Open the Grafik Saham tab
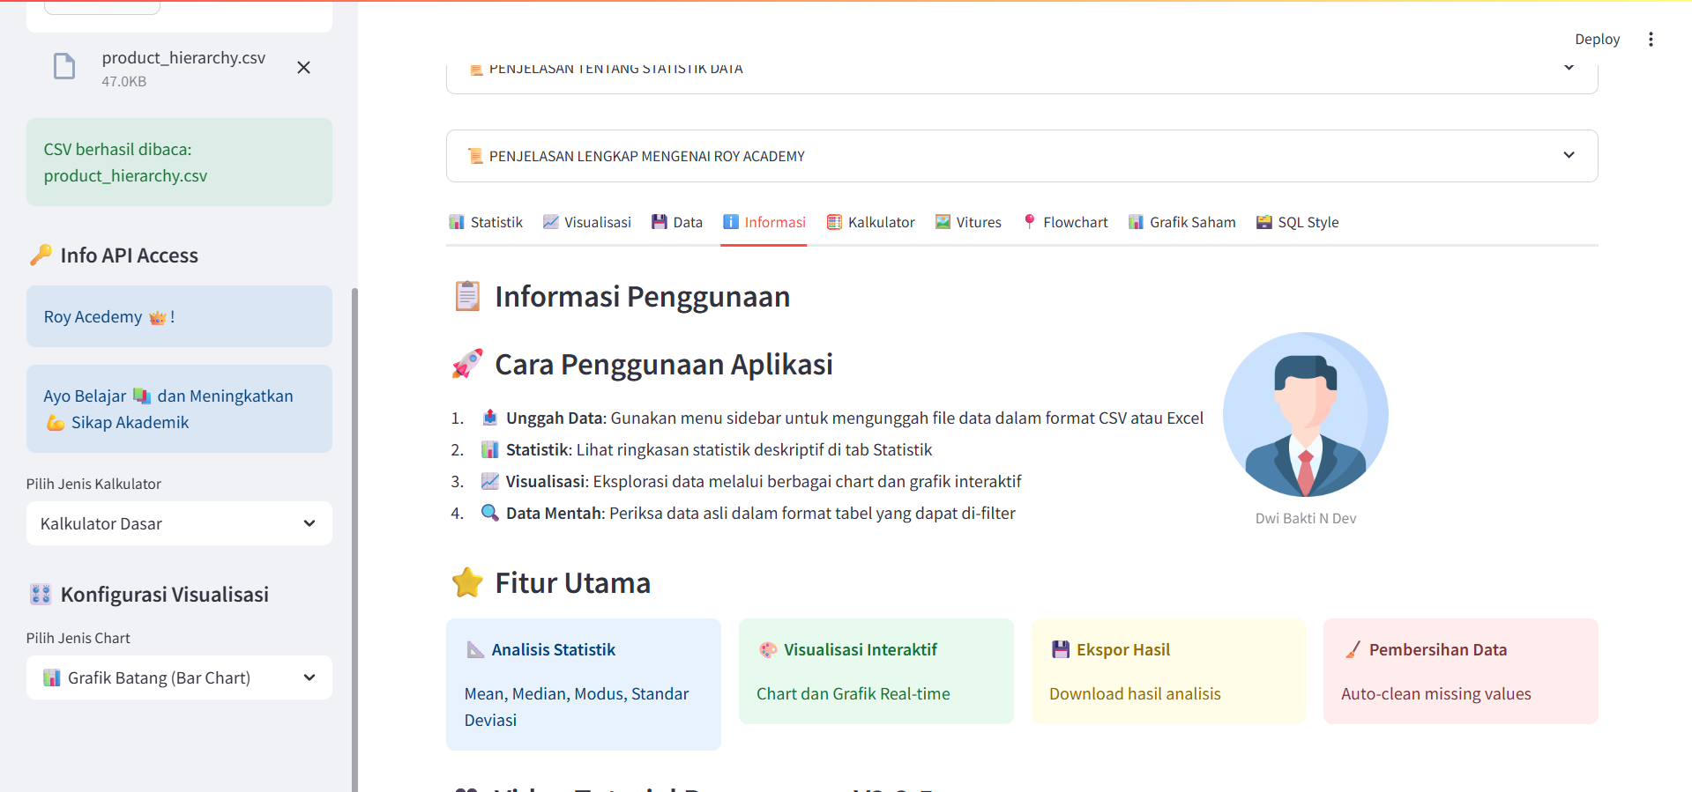 (x=1181, y=222)
